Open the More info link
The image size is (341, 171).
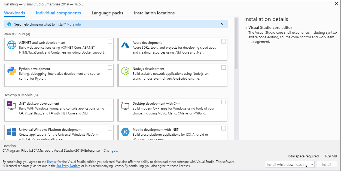(74, 24)
